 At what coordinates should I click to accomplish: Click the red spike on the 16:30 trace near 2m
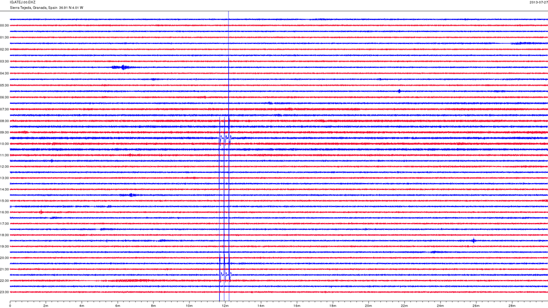coord(41,212)
